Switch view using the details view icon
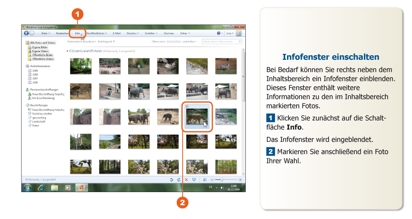Viewport: 412px width, 219px height. (x=205, y=180)
